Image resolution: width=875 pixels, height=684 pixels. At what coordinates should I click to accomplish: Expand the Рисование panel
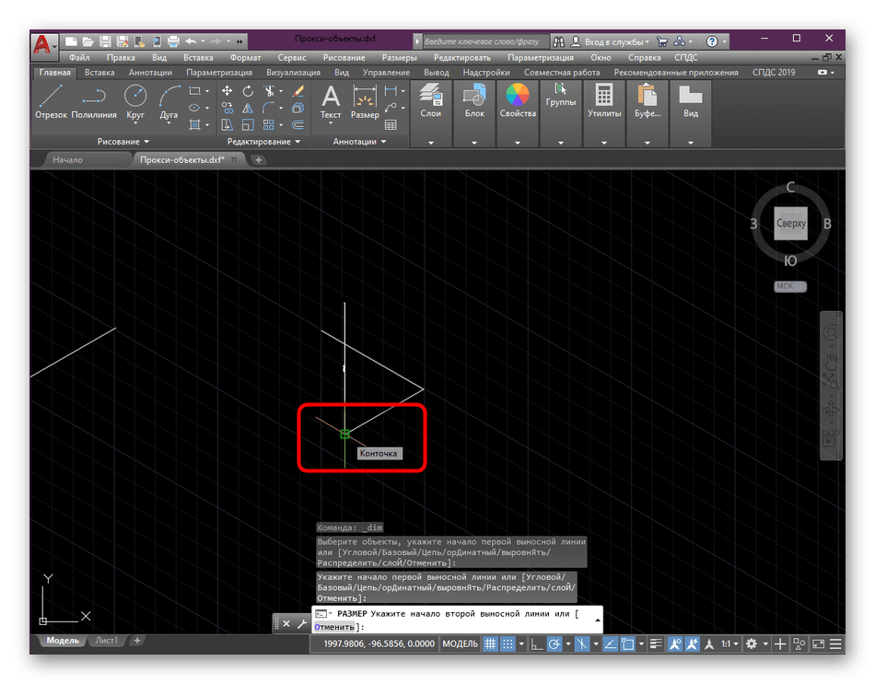pyautogui.click(x=122, y=142)
